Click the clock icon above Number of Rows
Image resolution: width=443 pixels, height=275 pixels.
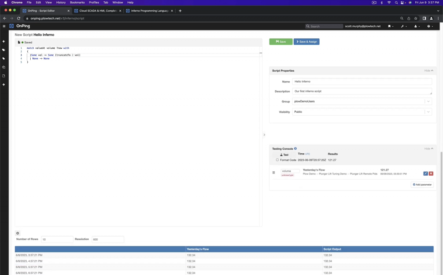point(17,233)
